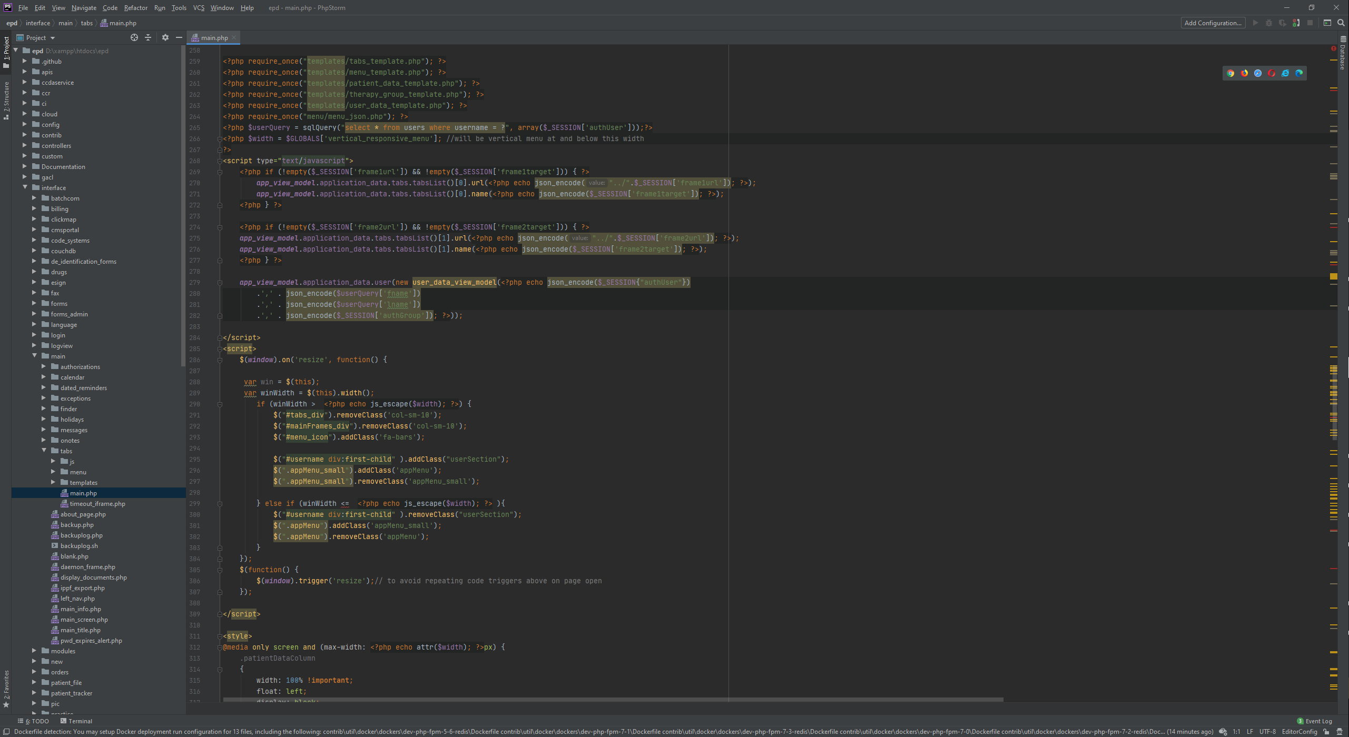Open file in Firefox browser icon
The width and height of the screenshot is (1349, 737).
(1244, 73)
